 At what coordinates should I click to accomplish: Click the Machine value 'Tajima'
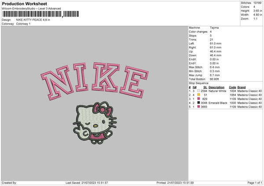point(214,28)
